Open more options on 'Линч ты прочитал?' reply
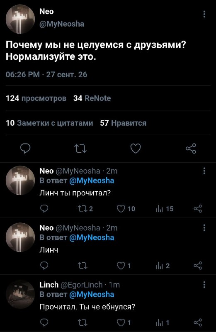This screenshot has height=332, width=216. [x=204, y=171]
